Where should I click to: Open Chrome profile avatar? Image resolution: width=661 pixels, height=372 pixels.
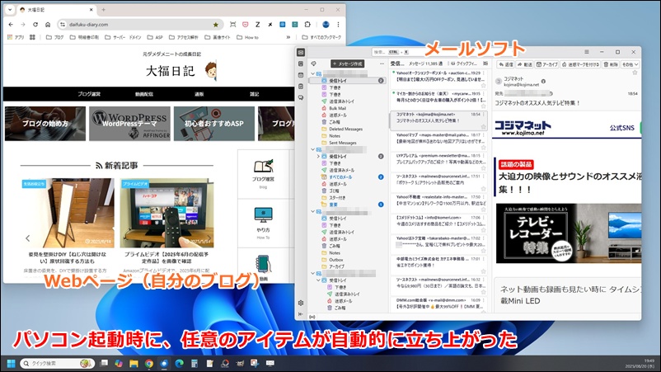pos(326,25)
